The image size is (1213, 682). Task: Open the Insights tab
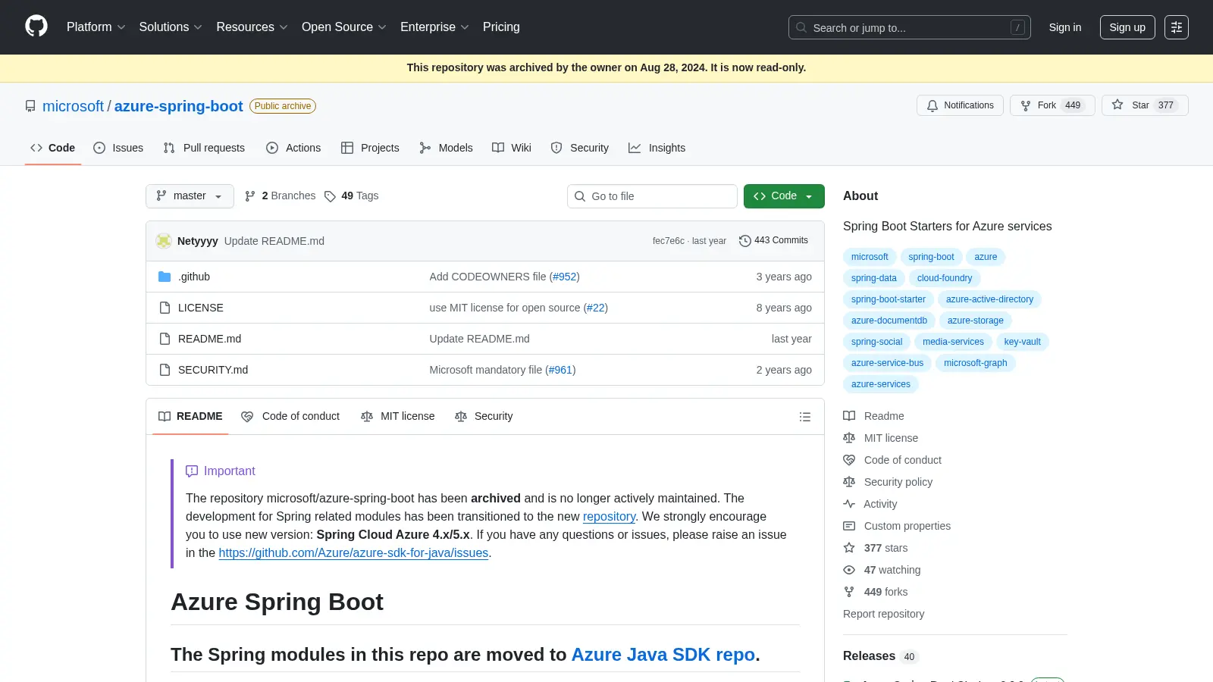[x=657, y=148]
